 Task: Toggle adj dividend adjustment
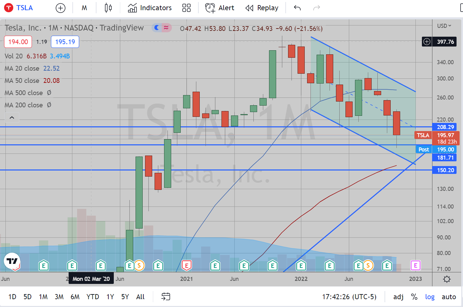click(398, 297)
